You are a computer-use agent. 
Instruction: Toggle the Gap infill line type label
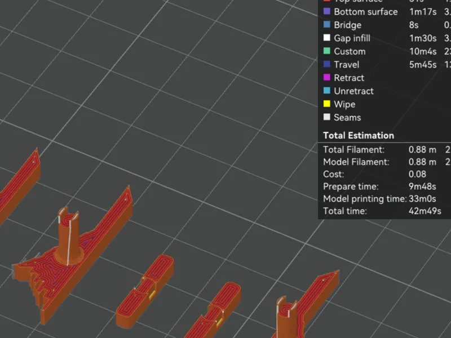tap(352, 38)
